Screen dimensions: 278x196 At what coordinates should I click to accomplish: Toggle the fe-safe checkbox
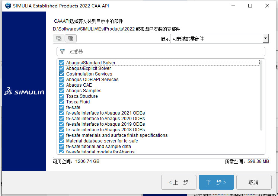(61, 107)
